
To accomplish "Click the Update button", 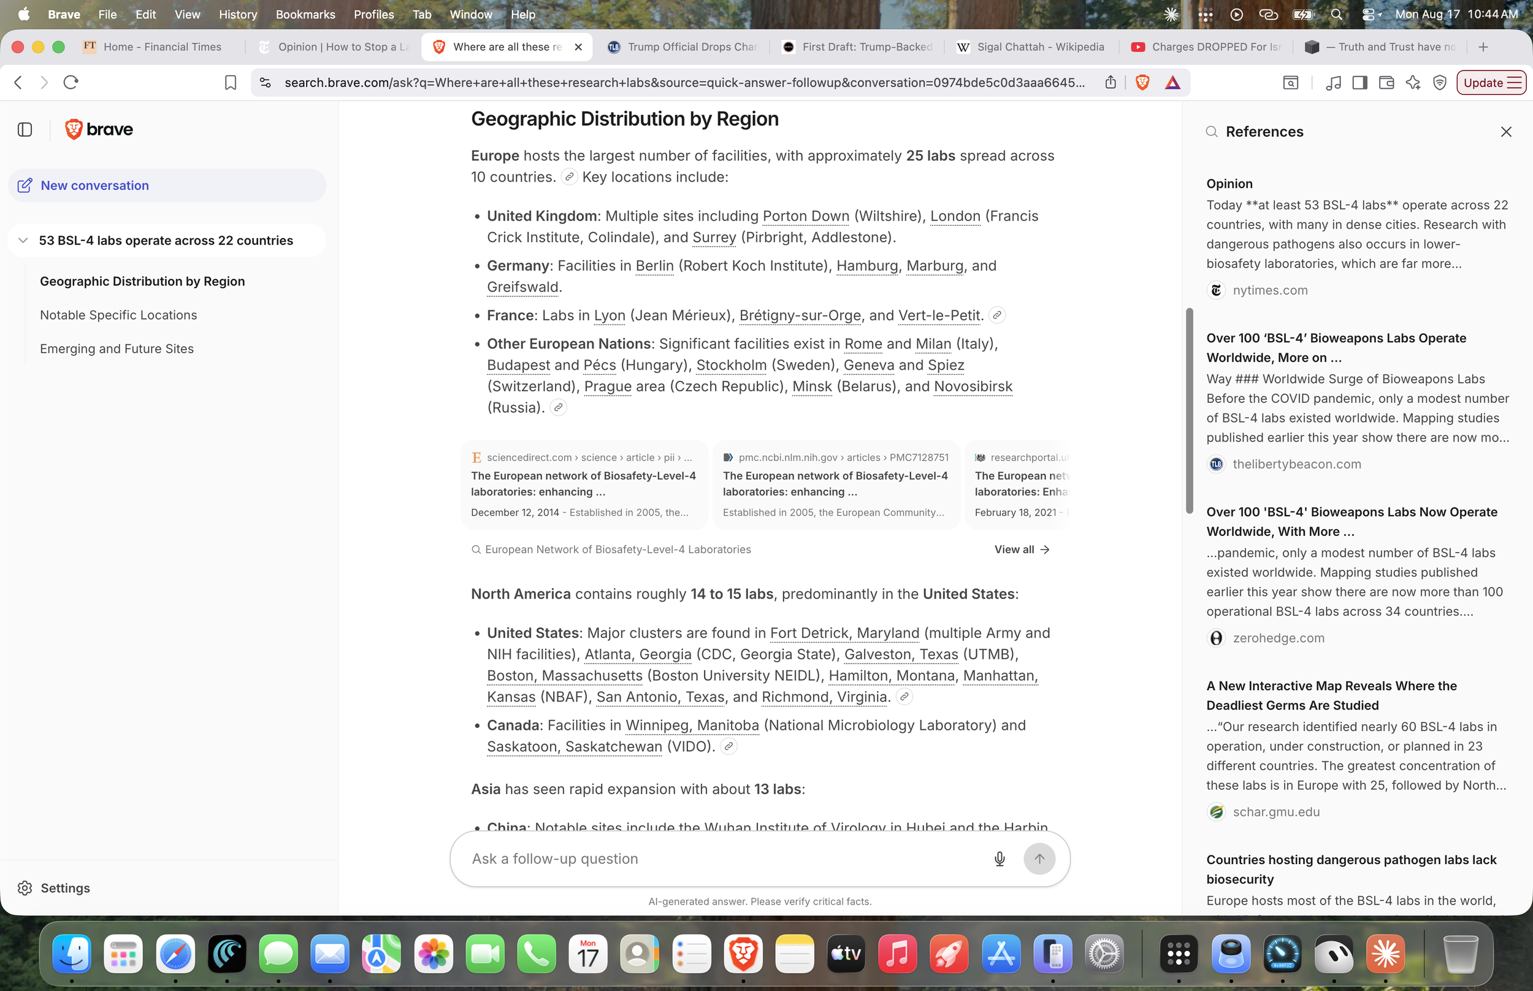I will click(1491, 82).
